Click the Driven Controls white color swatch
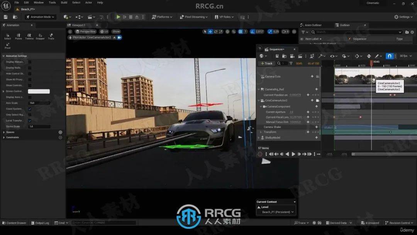Viewport: 417px width, 235px height. [39, 91]
